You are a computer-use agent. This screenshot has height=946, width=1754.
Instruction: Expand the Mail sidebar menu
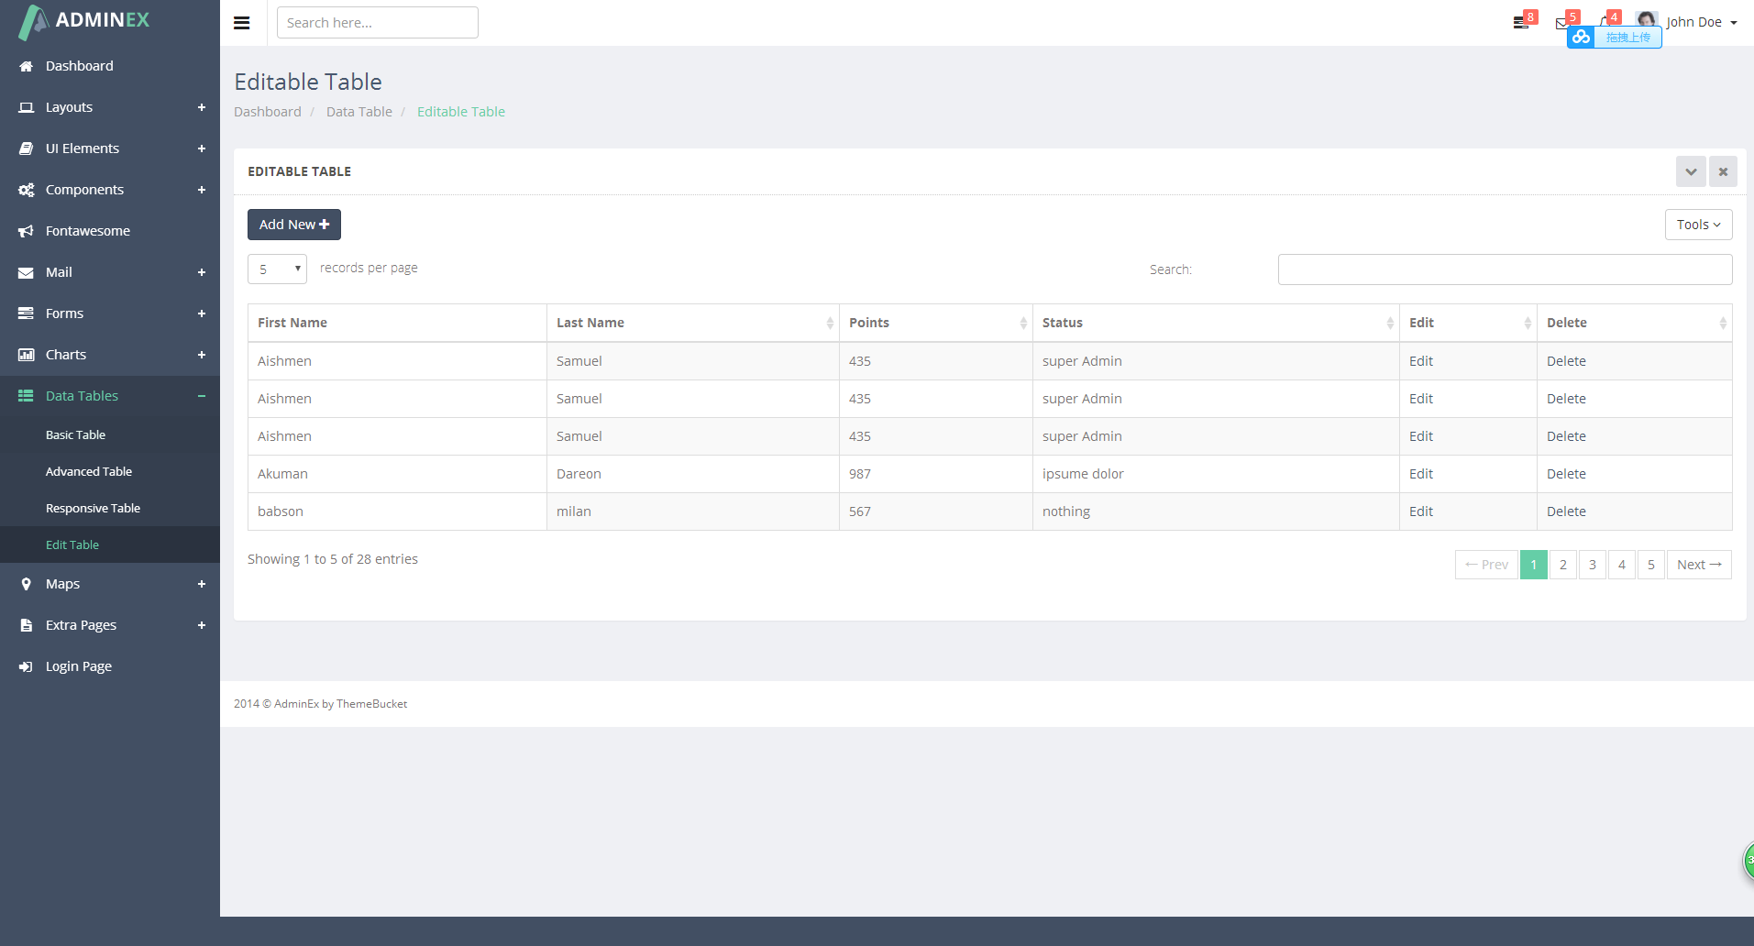coord(110,272)
